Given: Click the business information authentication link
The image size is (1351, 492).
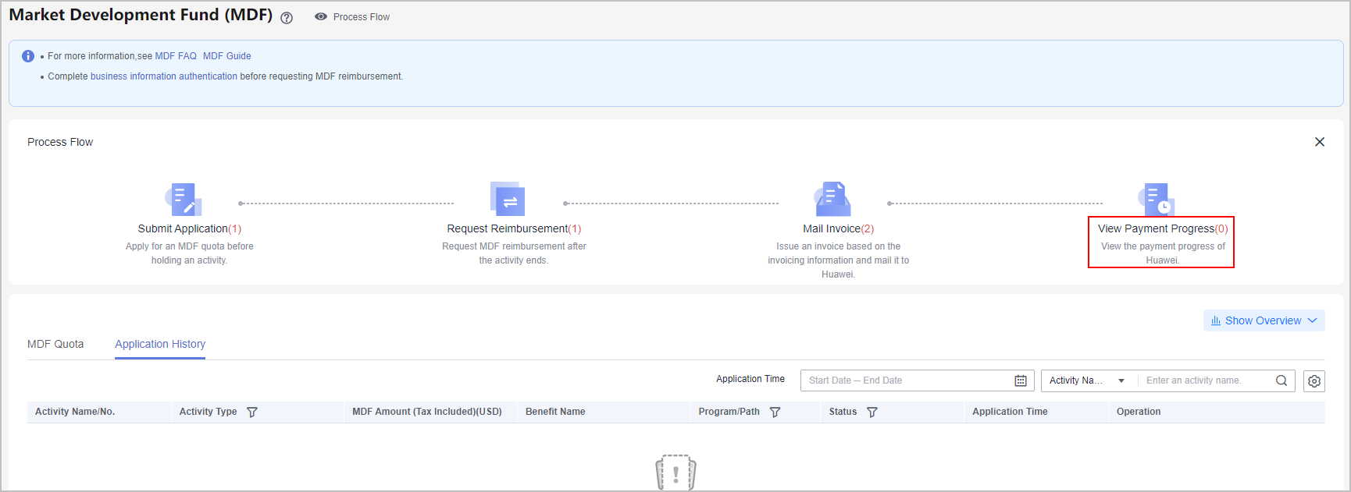Looking at the screenshot, I should click(164, 76).
